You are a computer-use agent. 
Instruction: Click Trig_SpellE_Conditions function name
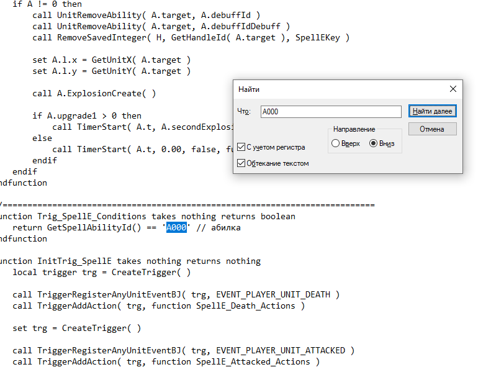(x=92, y=216)
